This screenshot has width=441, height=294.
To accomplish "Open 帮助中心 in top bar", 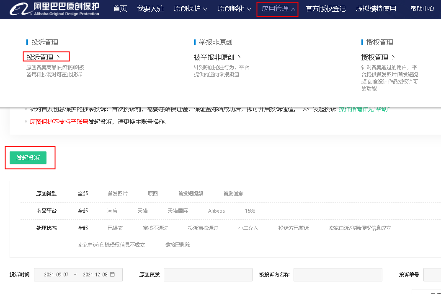I will tap(422, 9).
